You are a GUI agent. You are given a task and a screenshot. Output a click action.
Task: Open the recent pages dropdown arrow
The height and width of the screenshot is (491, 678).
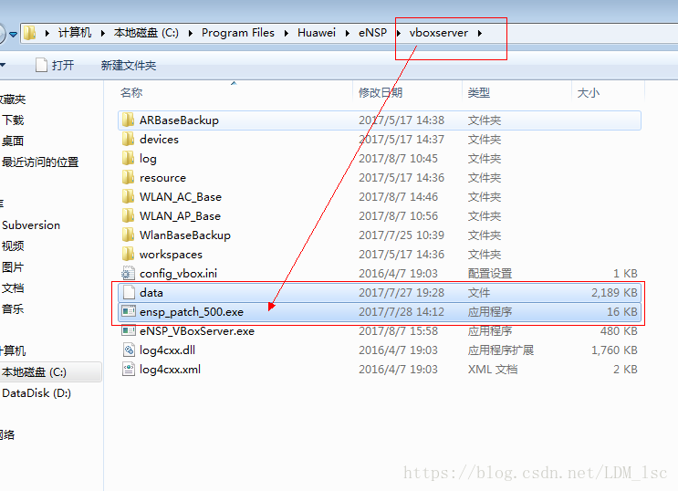pos(14,34)
